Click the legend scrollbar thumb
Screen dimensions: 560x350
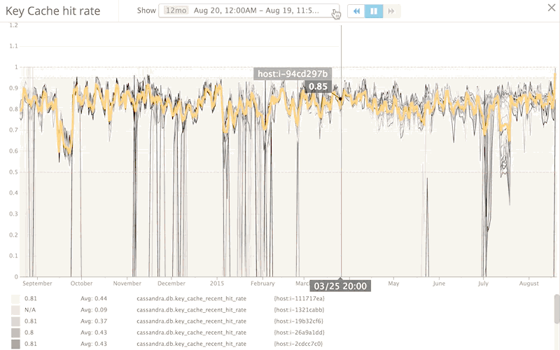(x=556, y=308)
